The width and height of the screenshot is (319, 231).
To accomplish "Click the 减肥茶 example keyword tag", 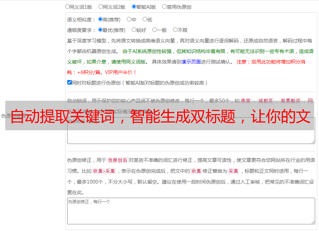I will pyautogui.click(x=265, y=101).
